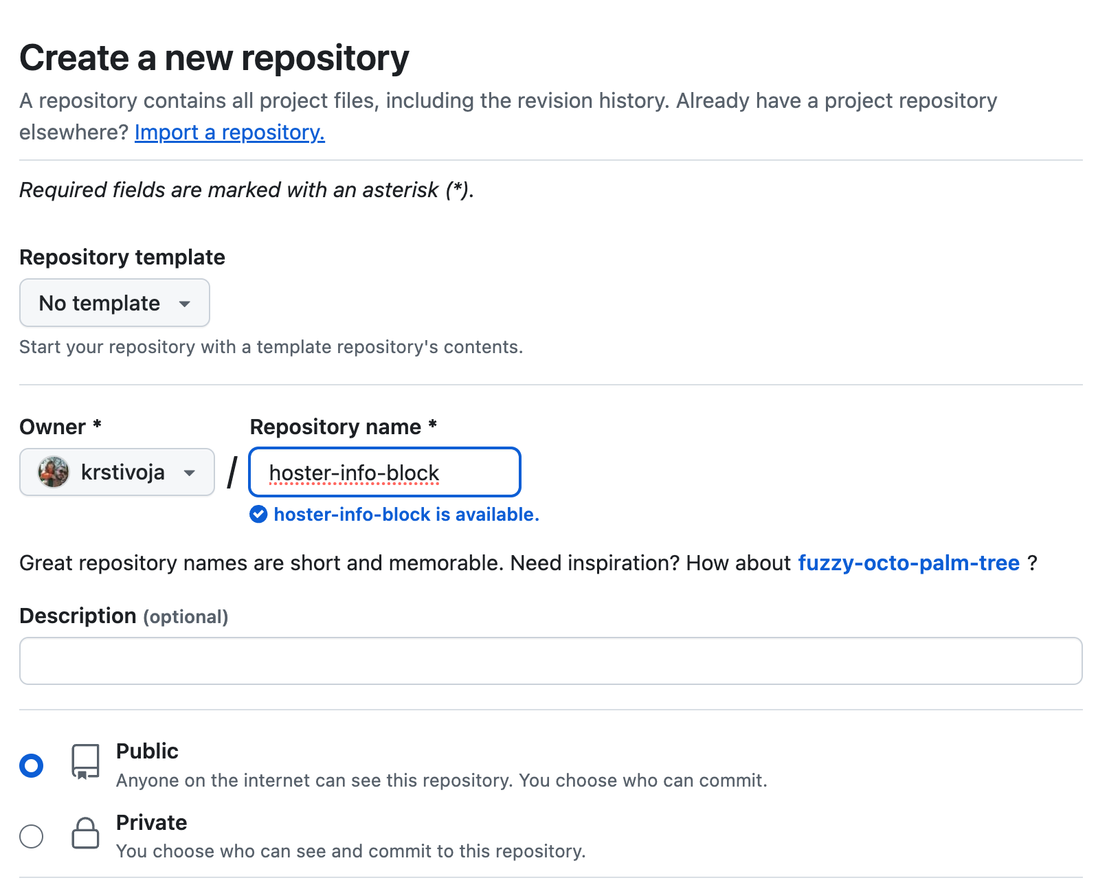This screenshot has width=1109, height=889.
Task: Click the Repository template heading label
Action: (x=122, y=257)
